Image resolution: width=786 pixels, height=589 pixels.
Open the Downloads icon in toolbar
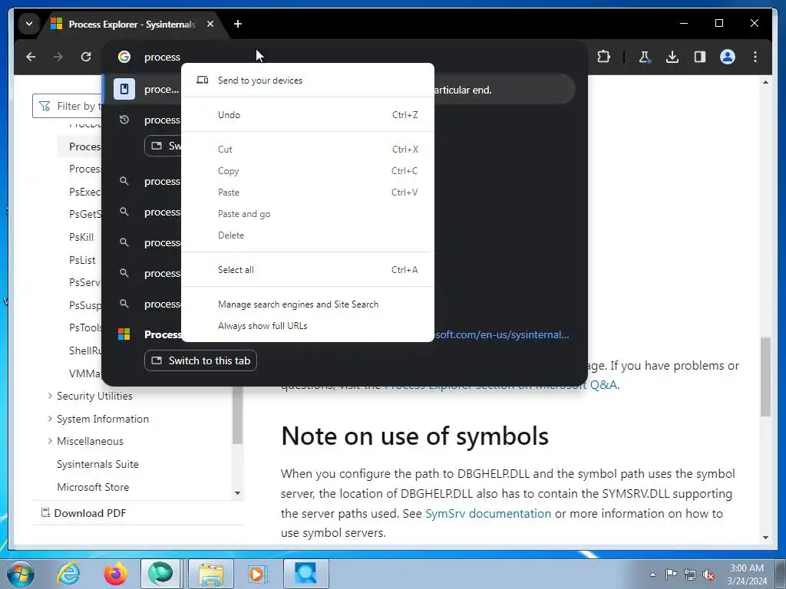coord(672,57)
